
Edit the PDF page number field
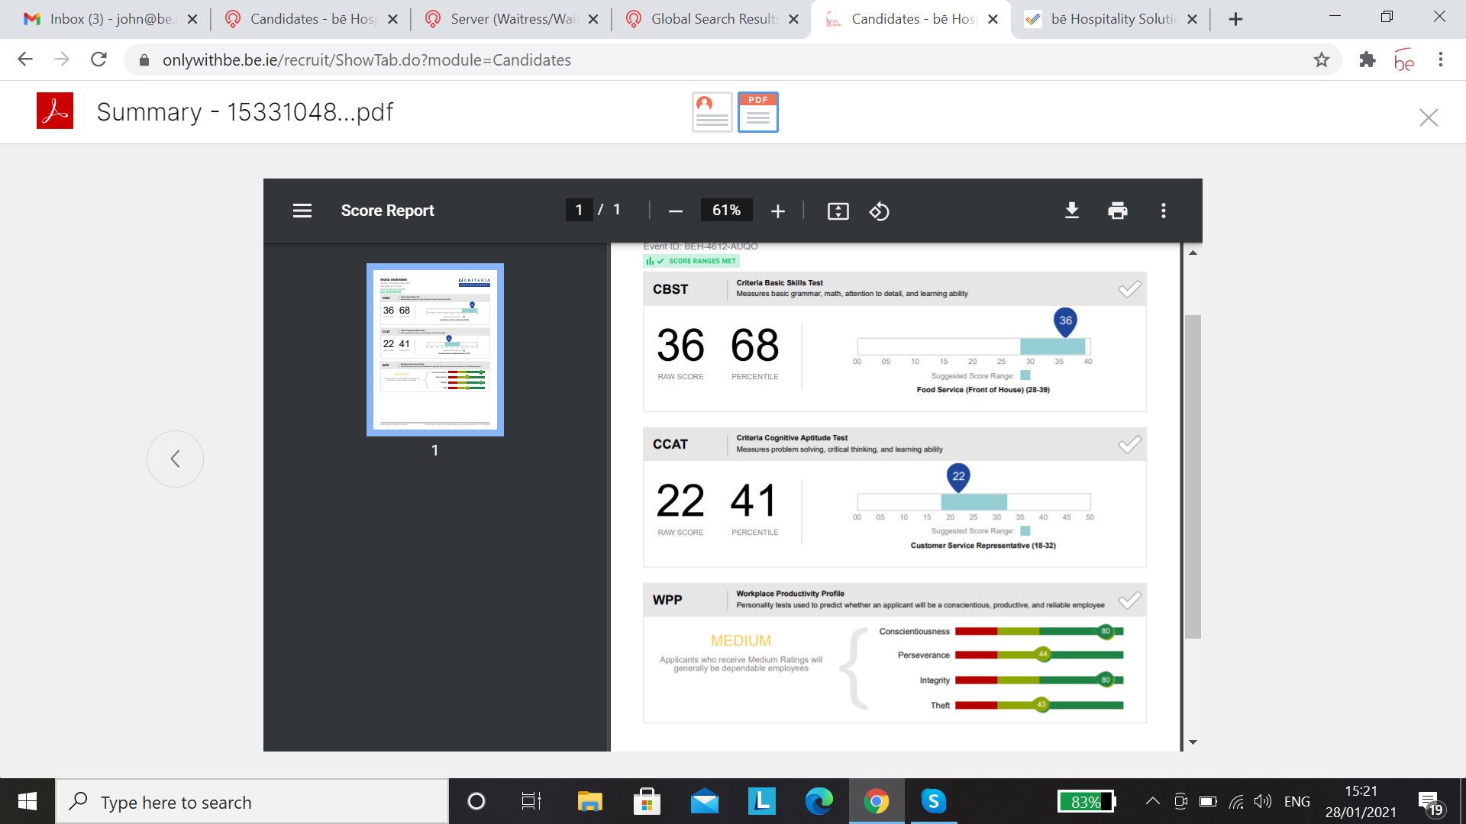tap(579, 210)
